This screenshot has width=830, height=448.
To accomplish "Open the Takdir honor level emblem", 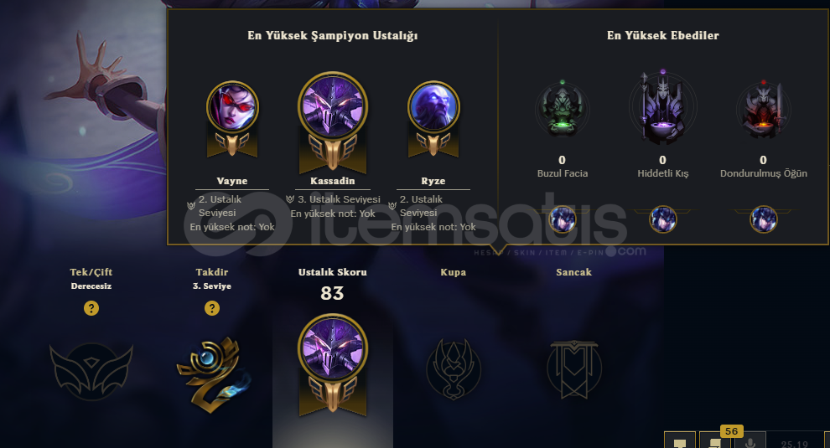I will pyautogui.click(x=212, y=374).
